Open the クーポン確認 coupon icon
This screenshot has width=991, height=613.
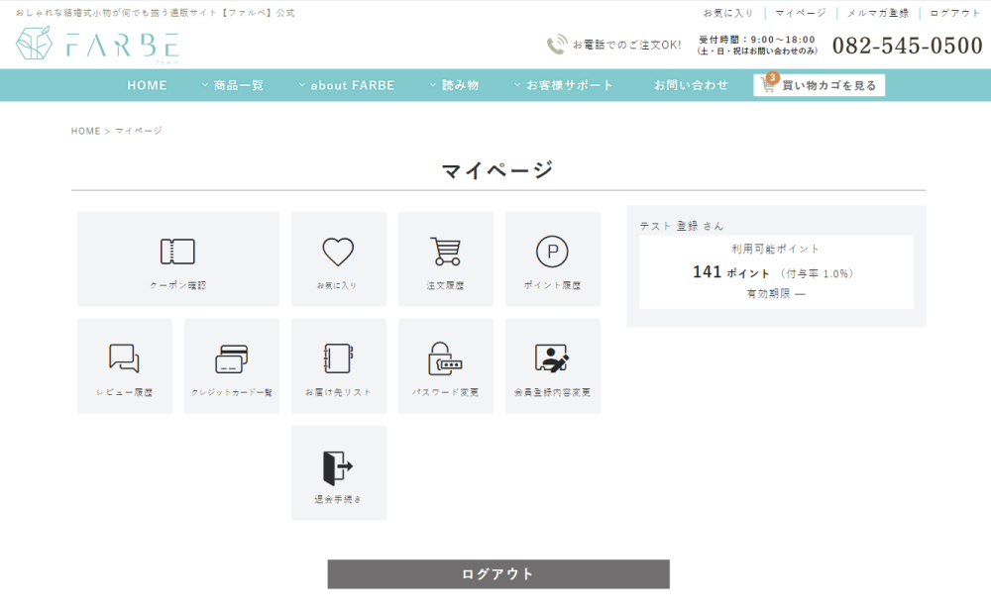coord(176,253)
